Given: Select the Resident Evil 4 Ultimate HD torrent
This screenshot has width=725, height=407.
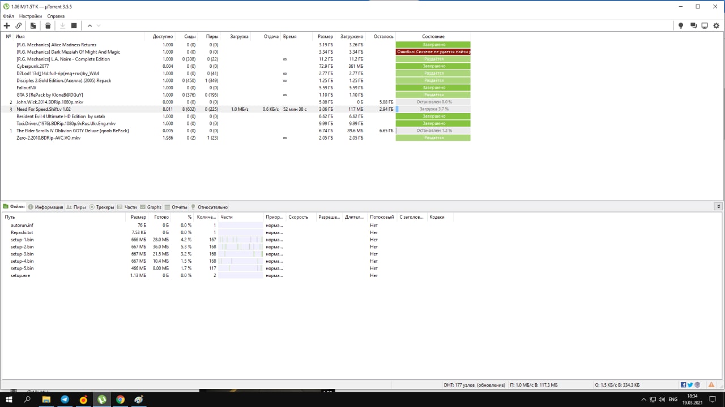Looking at the screenshot, I should (x=237, y=116).
